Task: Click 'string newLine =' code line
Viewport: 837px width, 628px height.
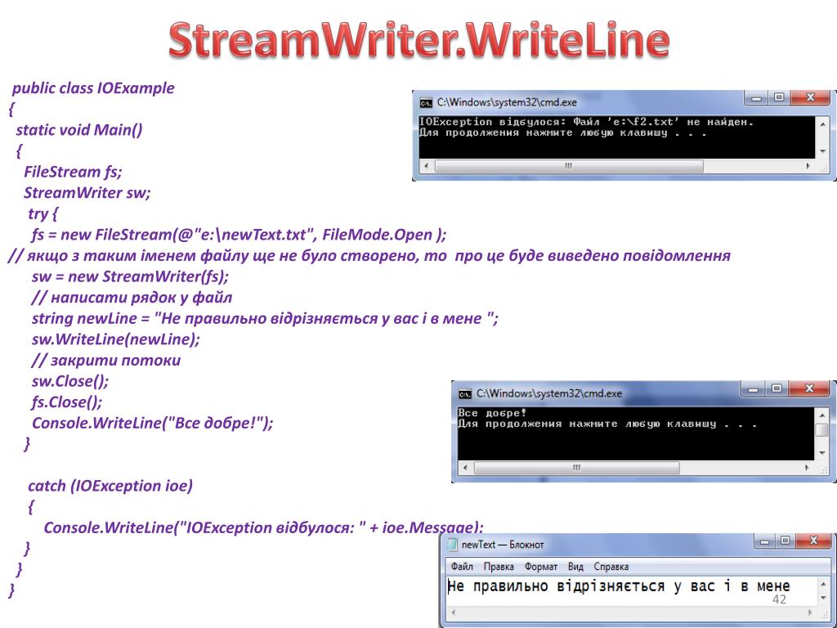Action: [x=266, y=319]
